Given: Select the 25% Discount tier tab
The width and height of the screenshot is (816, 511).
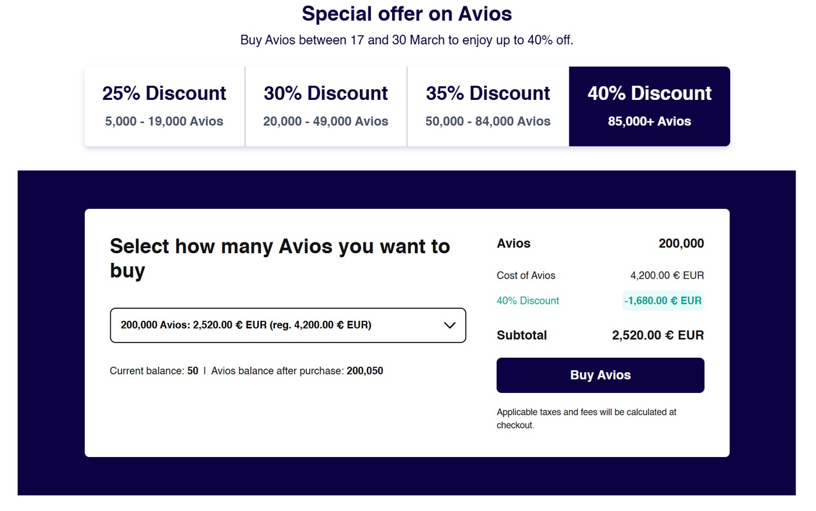Looking at the screenshot, I should pyautogui.click(x=164, y=106).
